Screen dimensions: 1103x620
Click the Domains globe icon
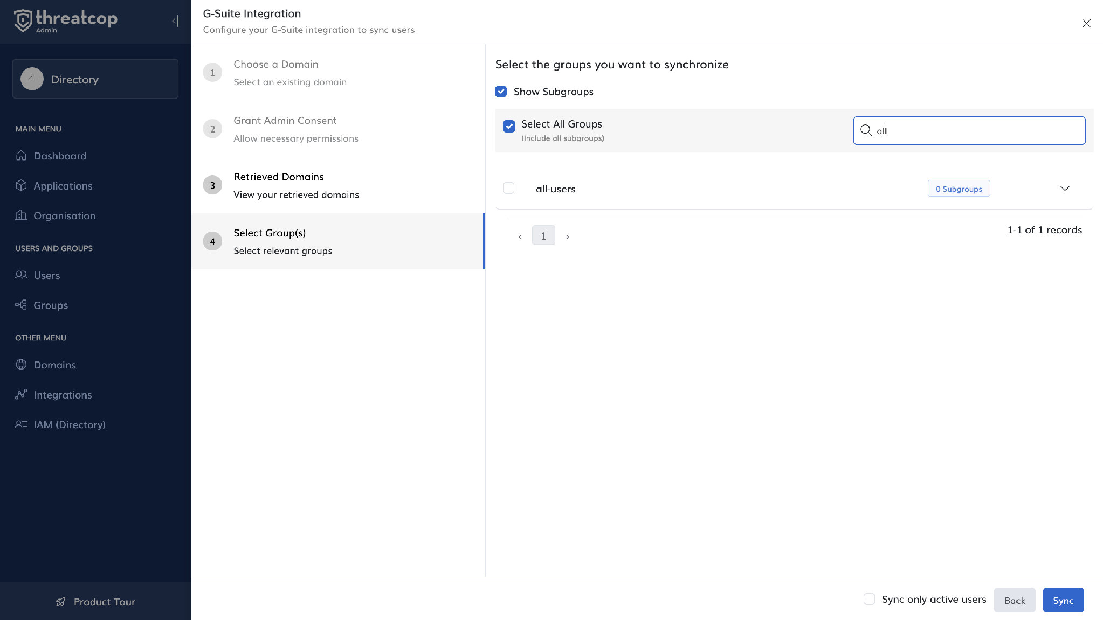[x=21, y=365]
